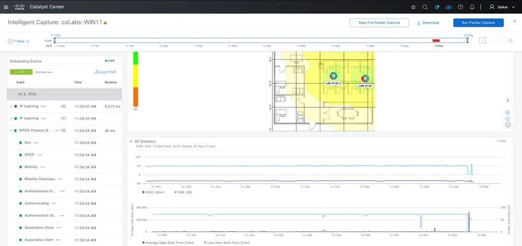Screen dimensions: 522x246
Task: Click the Download link
Action: [x=428, y=23]
